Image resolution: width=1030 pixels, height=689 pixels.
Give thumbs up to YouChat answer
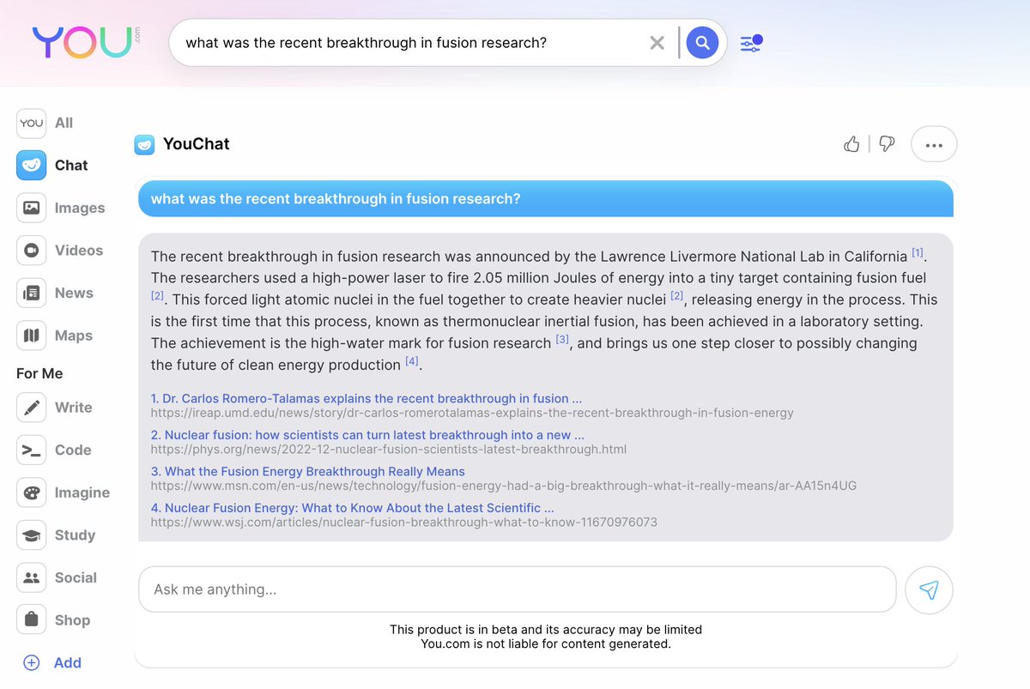851,144
